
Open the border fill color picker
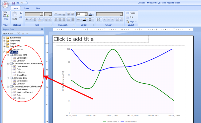[x=91, y=14]
